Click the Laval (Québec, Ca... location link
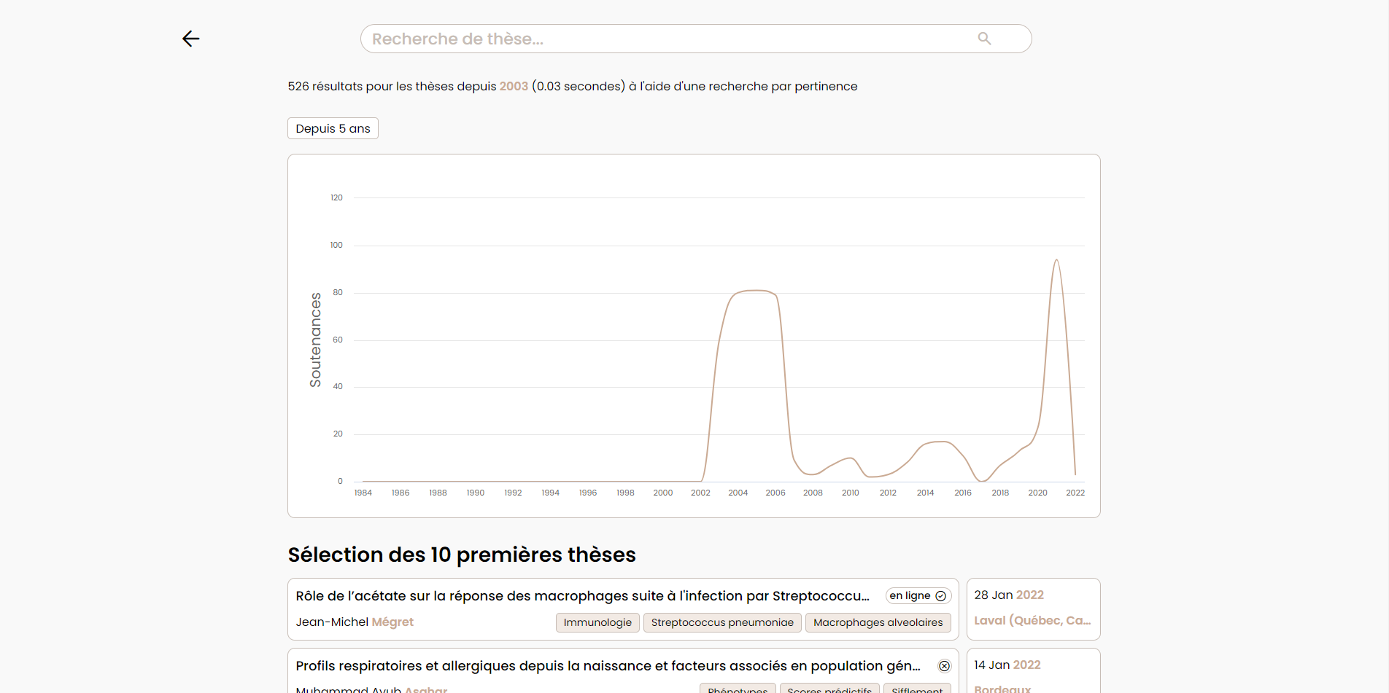 pyautogui.click(x=1032, y=620)
